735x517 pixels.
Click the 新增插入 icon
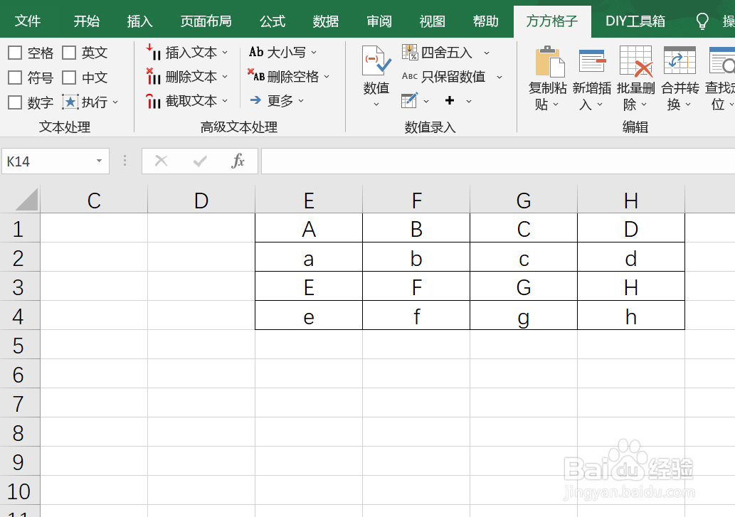(593, 60)
